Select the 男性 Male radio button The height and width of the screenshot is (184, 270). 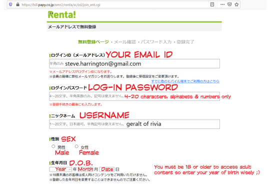coord(53,147)
